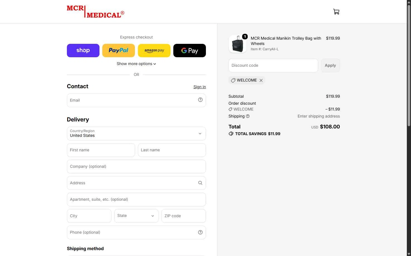Focus the City field

(89, 216)
